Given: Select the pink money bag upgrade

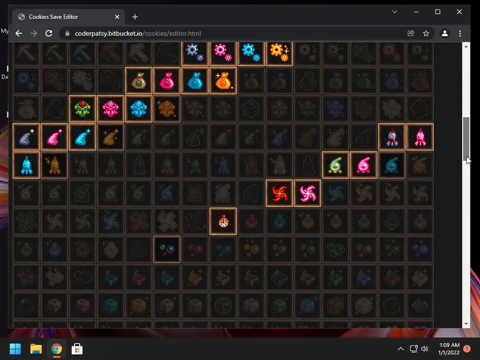Looking at the screenshot, I should (x=167, y=81).
